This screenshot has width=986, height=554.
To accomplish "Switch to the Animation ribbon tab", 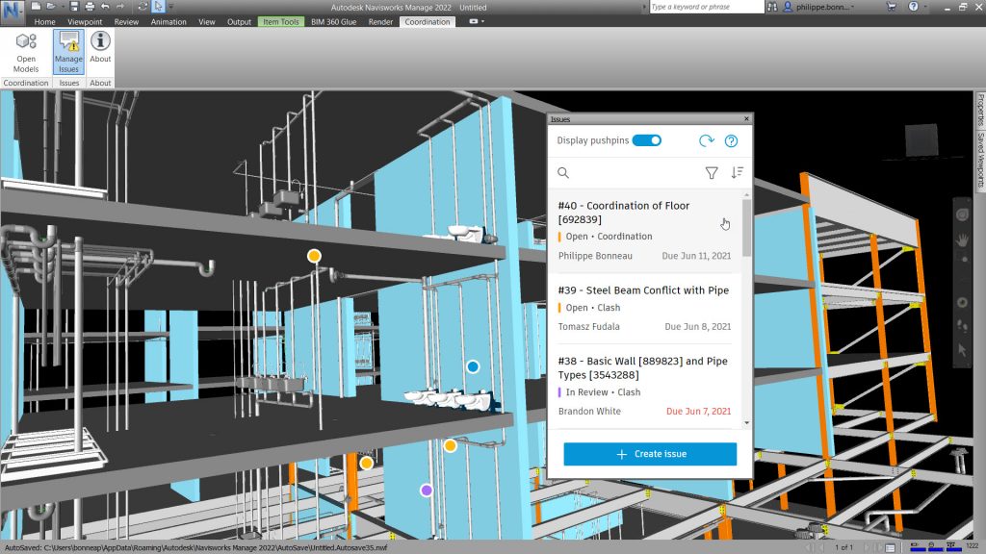I will [x=169, y=22].
